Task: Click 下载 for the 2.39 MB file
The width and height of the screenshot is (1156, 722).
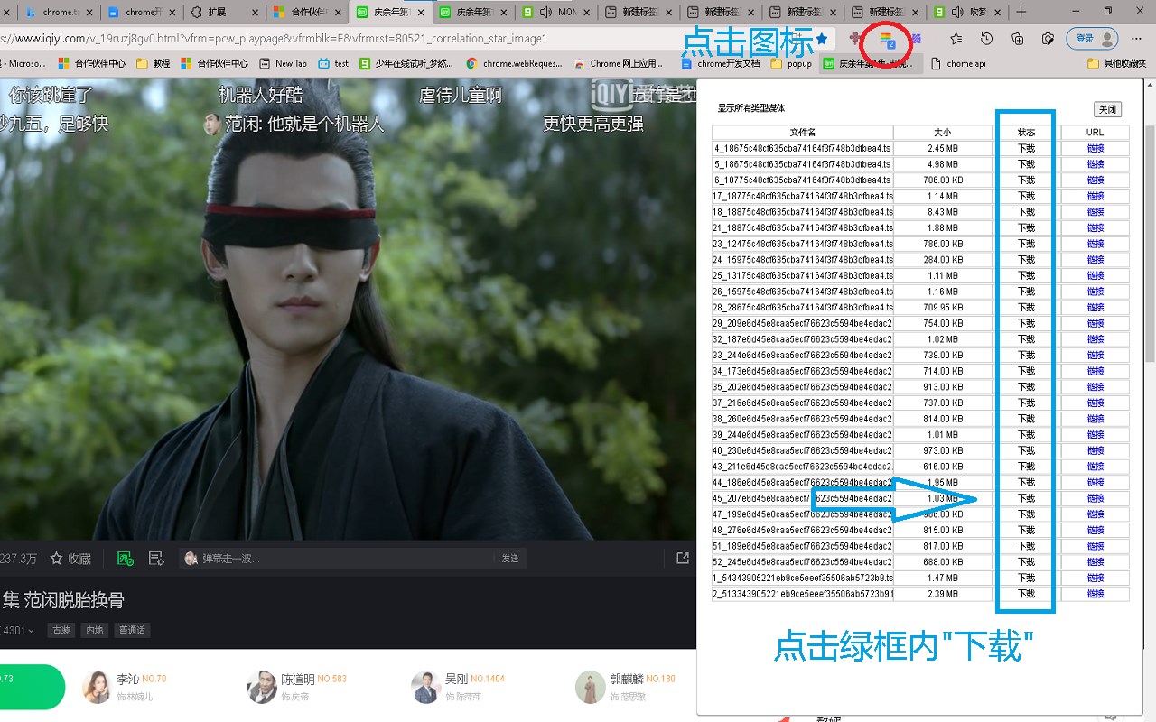Action: pyautogui.click(x=1027, y=594)
